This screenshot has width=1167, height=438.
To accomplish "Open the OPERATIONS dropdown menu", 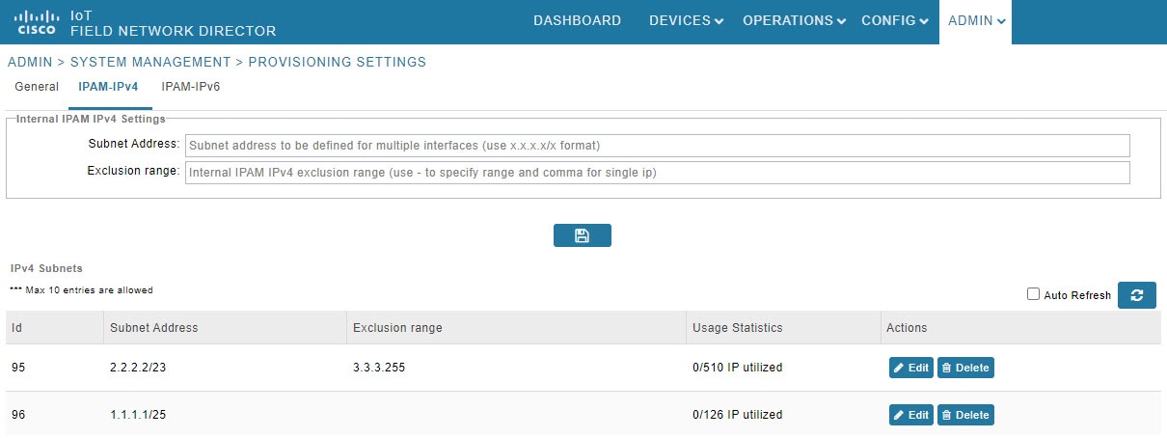I will (794, 20).
